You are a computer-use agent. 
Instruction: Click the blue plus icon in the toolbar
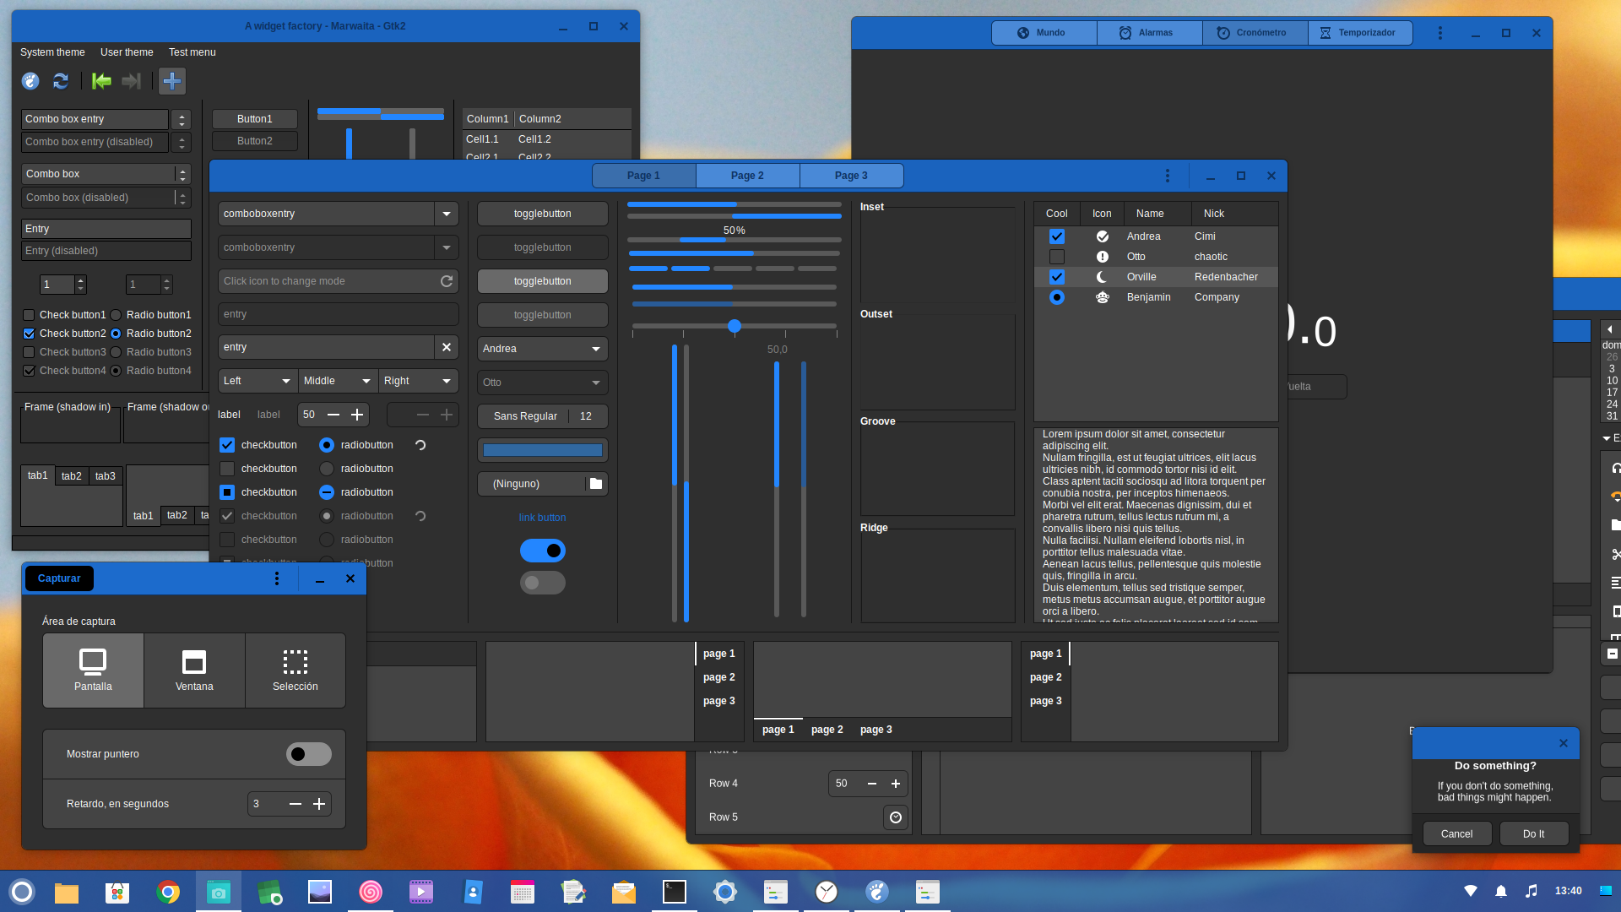point(171,81)
